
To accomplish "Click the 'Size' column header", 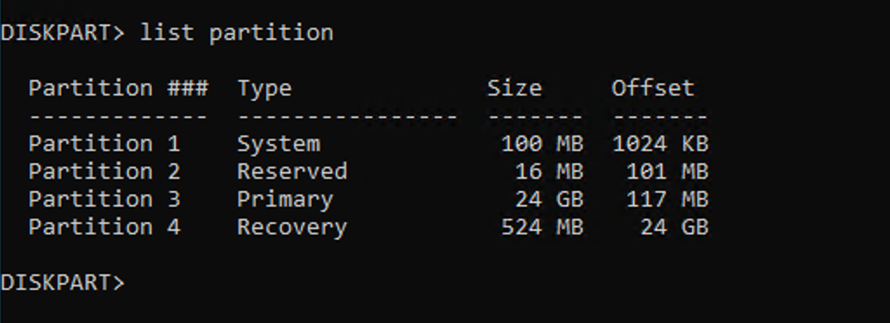I will pyautogui.click(x=515, y=88).
